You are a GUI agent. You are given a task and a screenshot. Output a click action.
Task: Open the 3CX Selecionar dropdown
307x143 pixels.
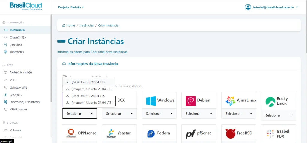pos(119,113)
